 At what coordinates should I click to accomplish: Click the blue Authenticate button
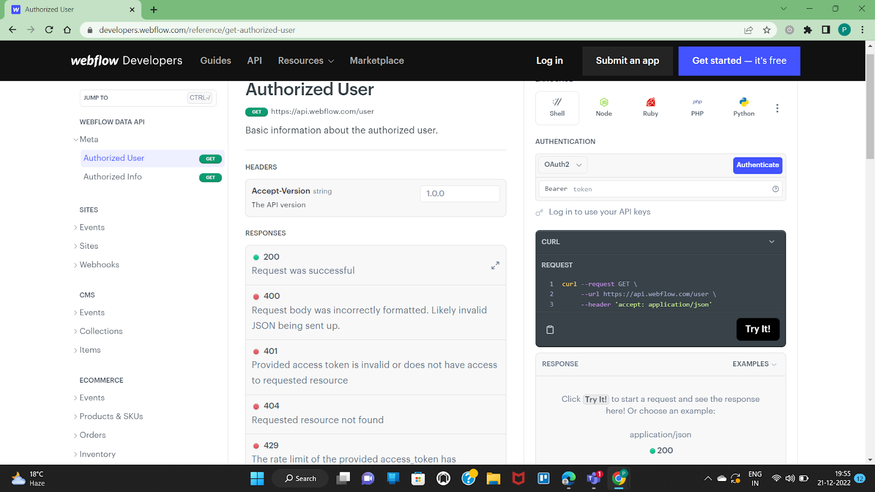757,165
